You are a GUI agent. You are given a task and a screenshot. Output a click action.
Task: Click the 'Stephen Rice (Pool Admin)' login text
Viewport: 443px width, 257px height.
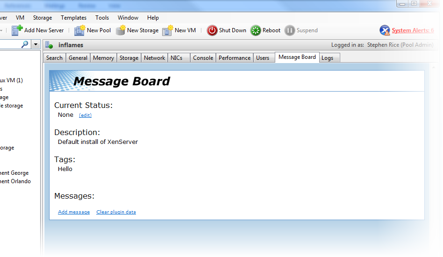400,45
